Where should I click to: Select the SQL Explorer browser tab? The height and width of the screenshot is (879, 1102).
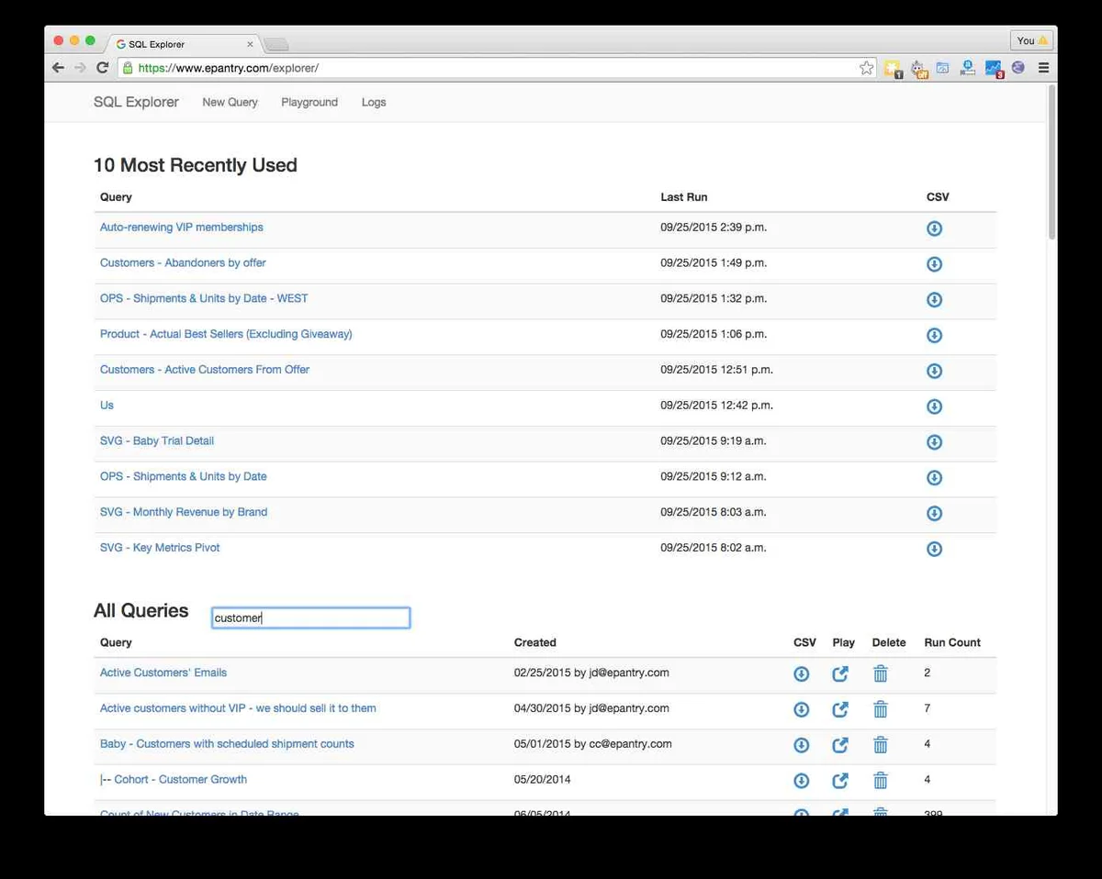click(x=184, y=43)
